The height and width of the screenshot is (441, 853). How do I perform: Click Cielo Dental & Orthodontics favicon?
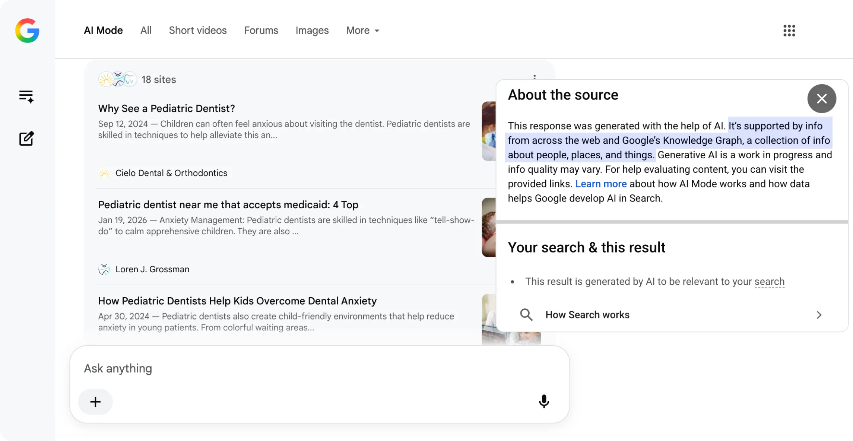tap(104, 173)
